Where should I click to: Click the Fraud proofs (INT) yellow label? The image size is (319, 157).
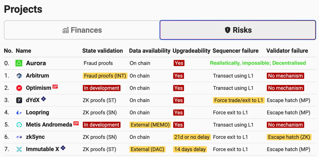(105, 76)
